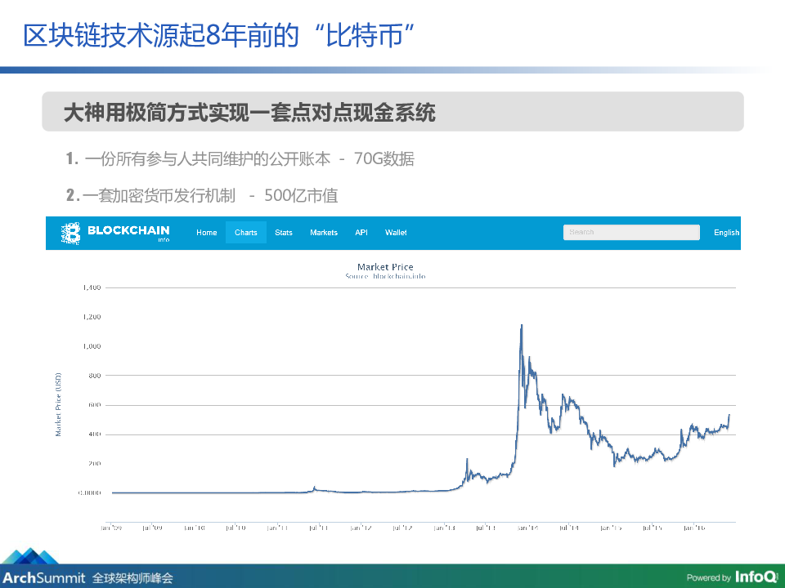The width and height of the screenshot is (785, 588).
Task: Click the price peak on the chart line
Action: pyautogui.click(x=522, y=326)
